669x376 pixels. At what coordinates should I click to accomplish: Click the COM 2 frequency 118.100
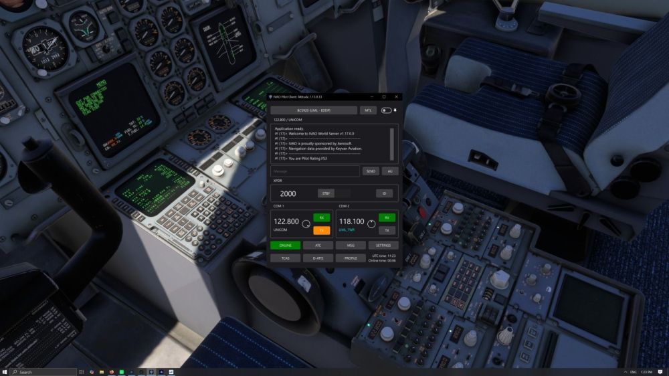352,221
